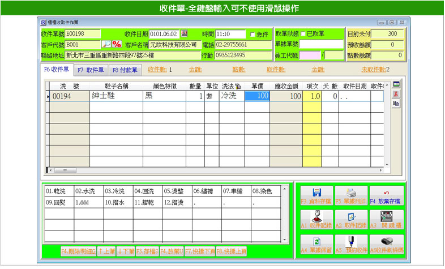Open A3 開錢櫃 cash drawer
Image resolution: width=445 pixels, height=269 pixels.
(386, 220)
